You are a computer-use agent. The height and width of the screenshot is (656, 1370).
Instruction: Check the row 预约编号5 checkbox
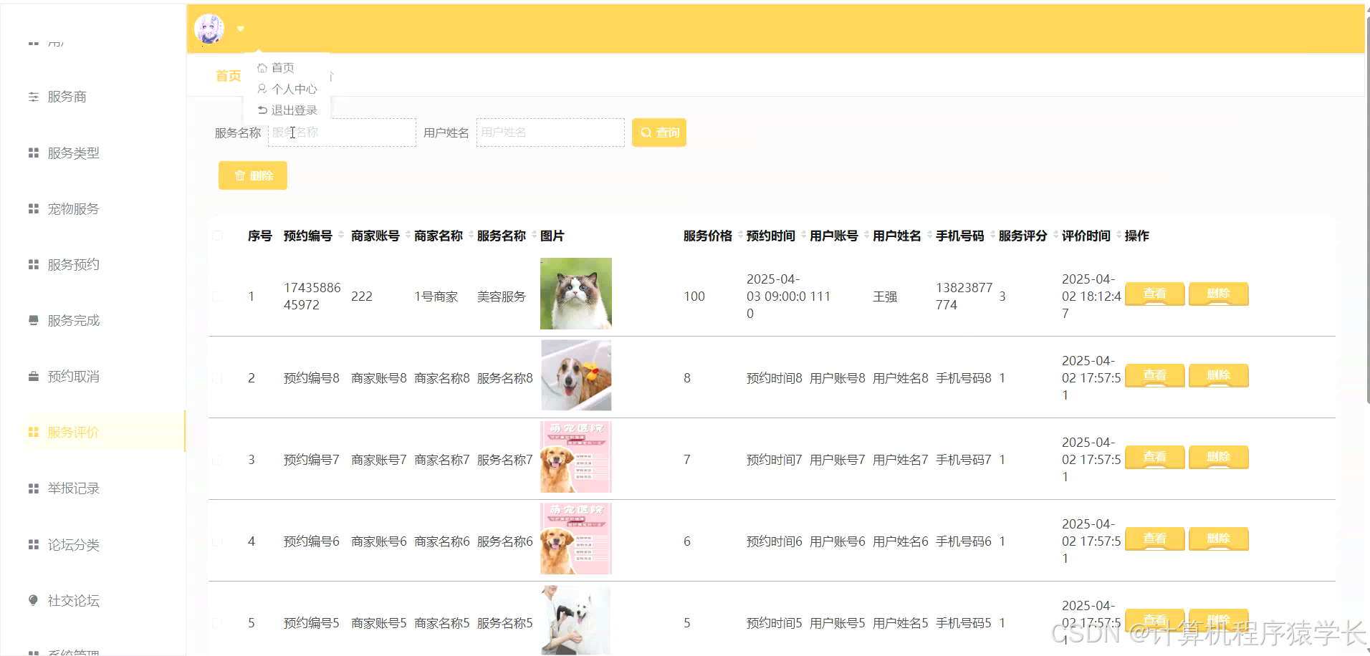tap(218, 623)
